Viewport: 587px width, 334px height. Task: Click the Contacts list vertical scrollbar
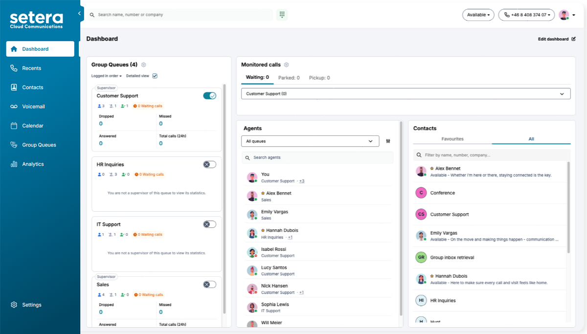[x=568, y=208]
